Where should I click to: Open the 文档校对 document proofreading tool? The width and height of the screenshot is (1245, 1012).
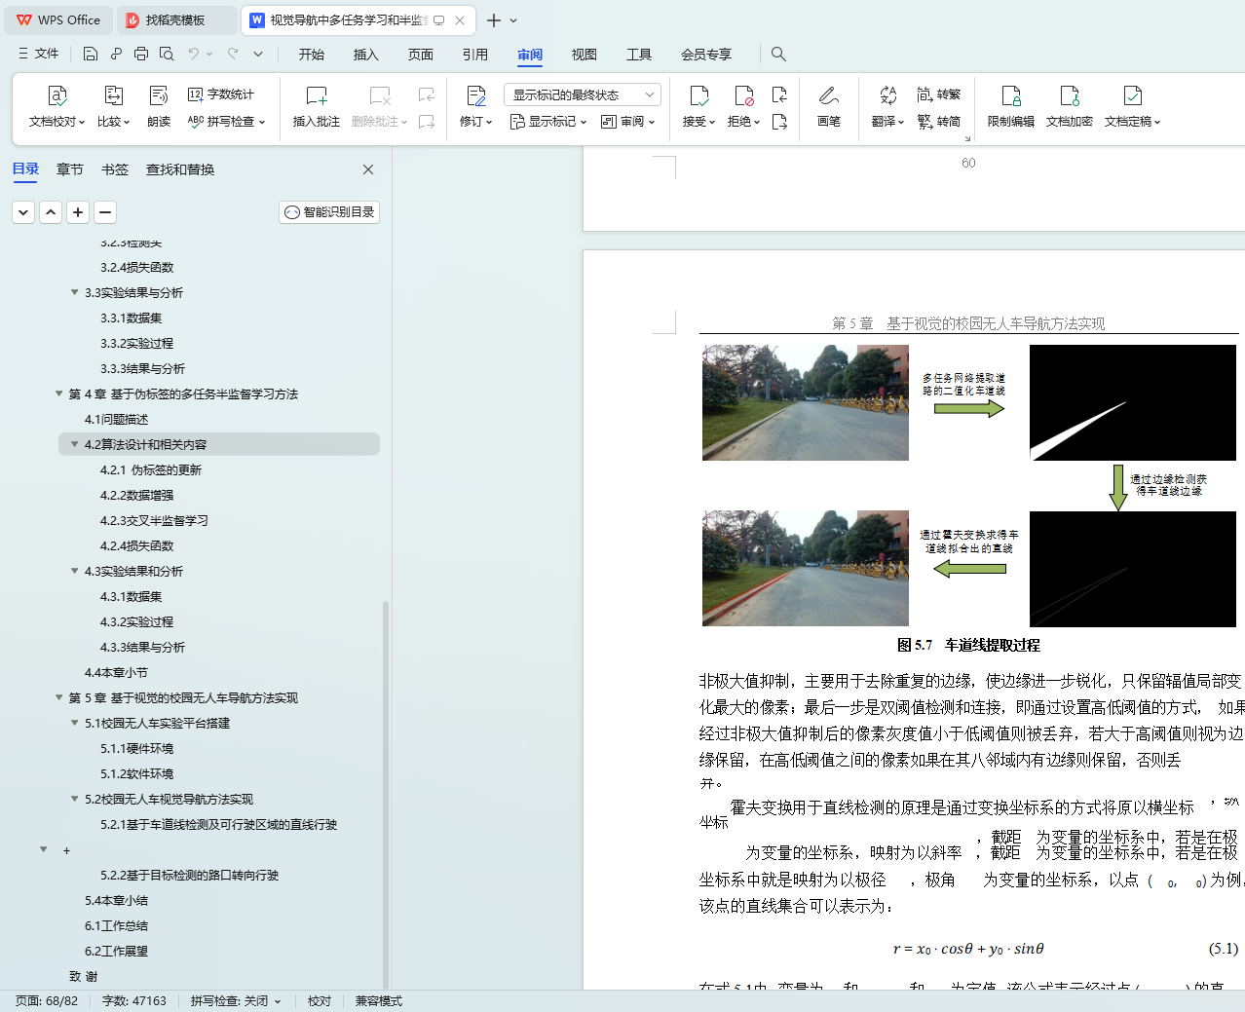(x=57, y=107)
